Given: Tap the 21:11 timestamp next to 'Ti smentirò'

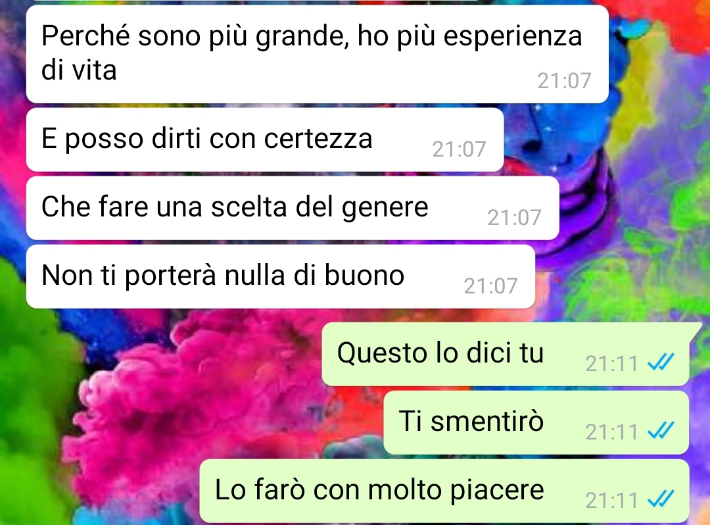Looking at the screenshot, I should click(x=612, y=432).
